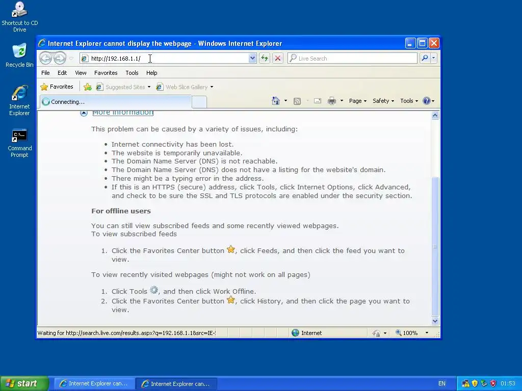Click the vertical scrollbar thumb
Image resolution: width=522 pixels, height=391 pixels.
pos(435,247)
